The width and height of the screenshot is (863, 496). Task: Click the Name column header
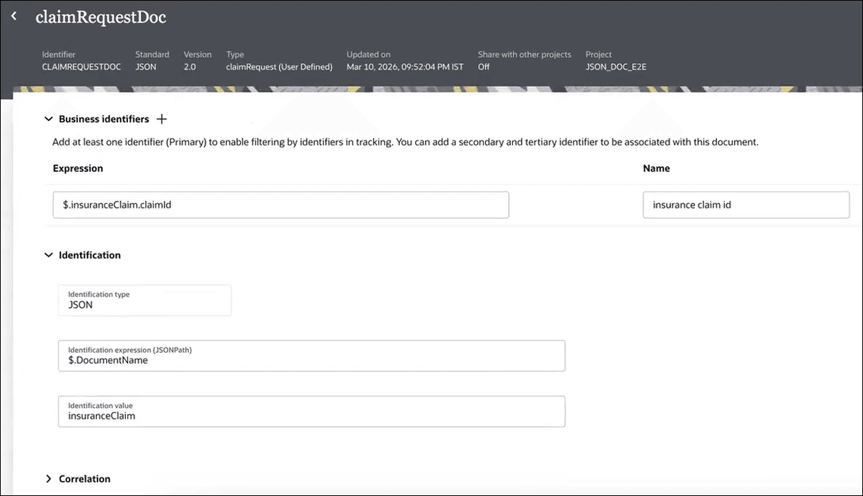656,168
